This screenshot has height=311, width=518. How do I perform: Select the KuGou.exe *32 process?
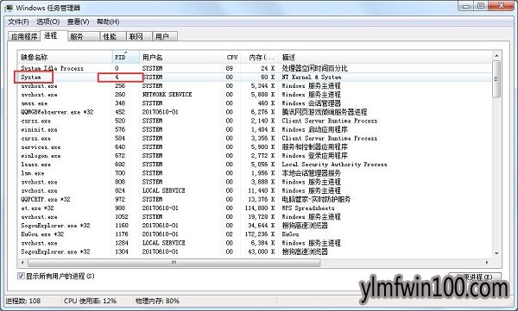pos(255,234)
